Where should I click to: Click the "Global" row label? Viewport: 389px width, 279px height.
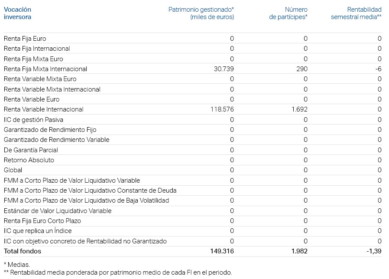[x=13, y=170]
